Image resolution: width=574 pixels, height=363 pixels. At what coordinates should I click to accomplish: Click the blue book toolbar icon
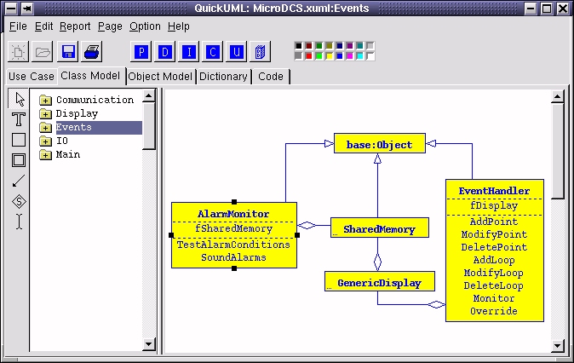pos(261,52)
